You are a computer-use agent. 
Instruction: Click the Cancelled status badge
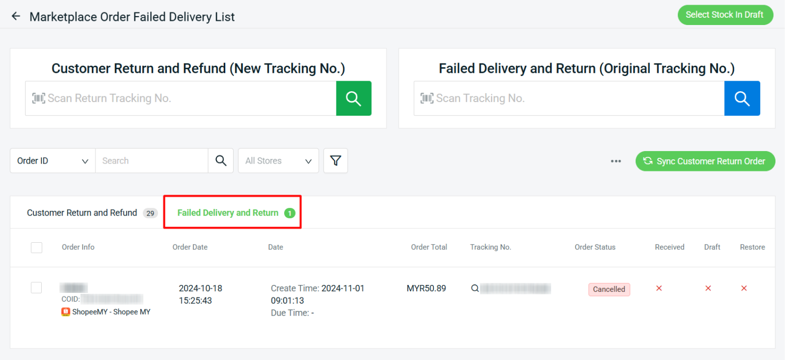coord(609,289)
